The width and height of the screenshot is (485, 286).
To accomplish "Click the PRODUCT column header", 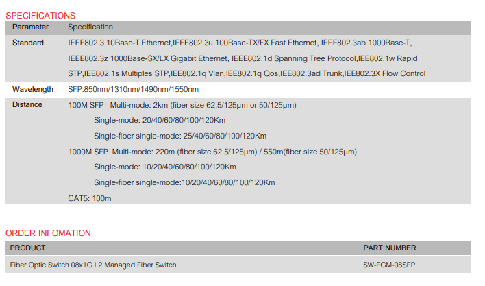I will click(28, 248).
